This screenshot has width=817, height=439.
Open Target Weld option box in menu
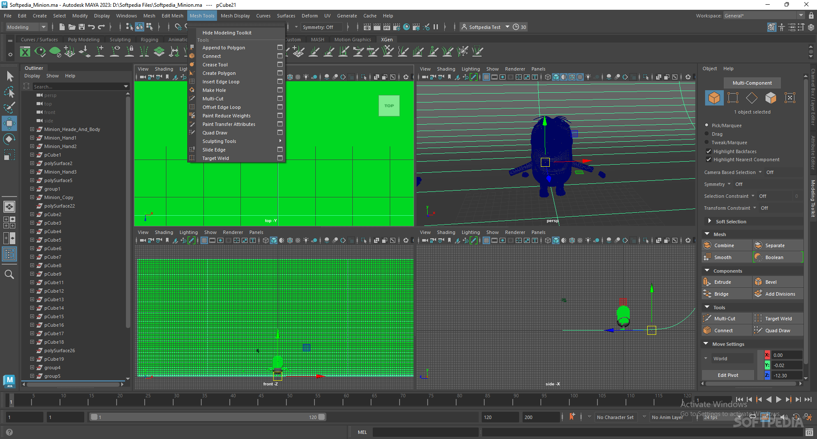[x=280, y=158]
